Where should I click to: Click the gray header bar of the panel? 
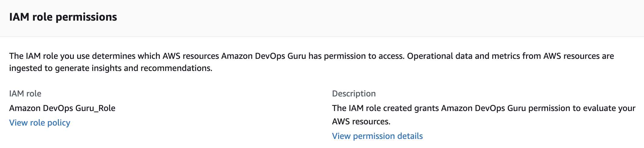coord(322,18)
